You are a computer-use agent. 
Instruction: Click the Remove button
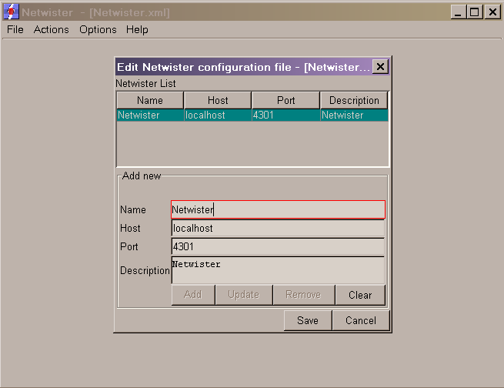[x=303, y=294]
